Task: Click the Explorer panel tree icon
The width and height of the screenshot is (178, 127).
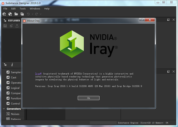Action: (x=5, y=20)
